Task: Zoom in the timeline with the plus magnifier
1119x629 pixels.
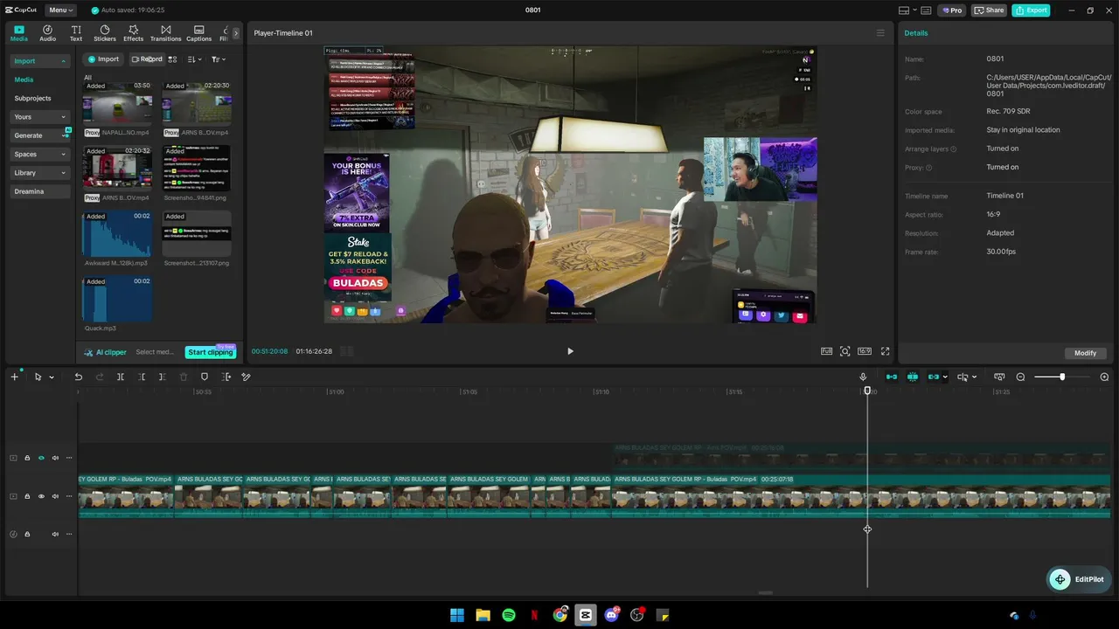Action: click(1104, 377)
